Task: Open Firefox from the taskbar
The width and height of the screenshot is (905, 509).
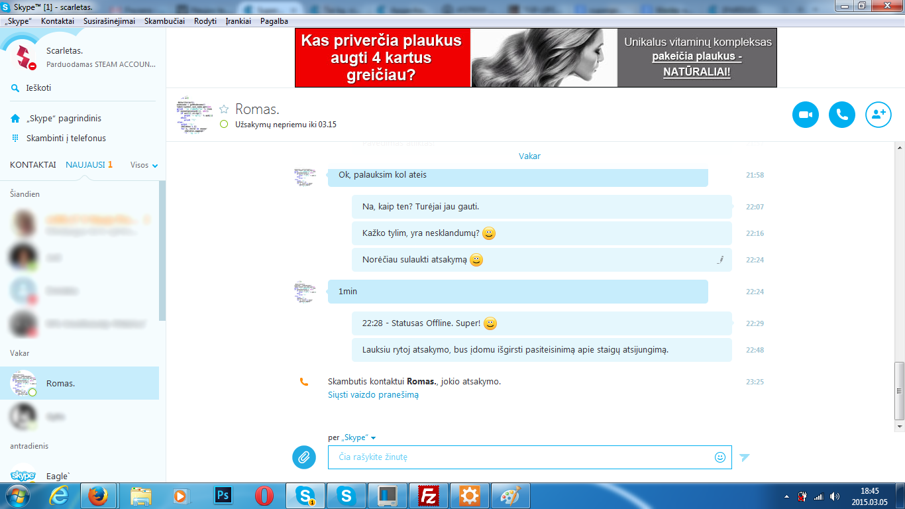Action: pos(98,495)
